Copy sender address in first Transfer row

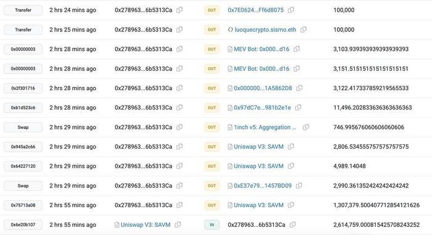[180, 10]
